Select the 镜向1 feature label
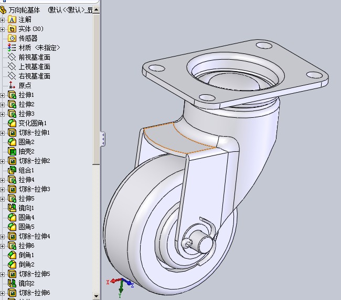This screenshot has height=300, width=341. tap(26, 208)
